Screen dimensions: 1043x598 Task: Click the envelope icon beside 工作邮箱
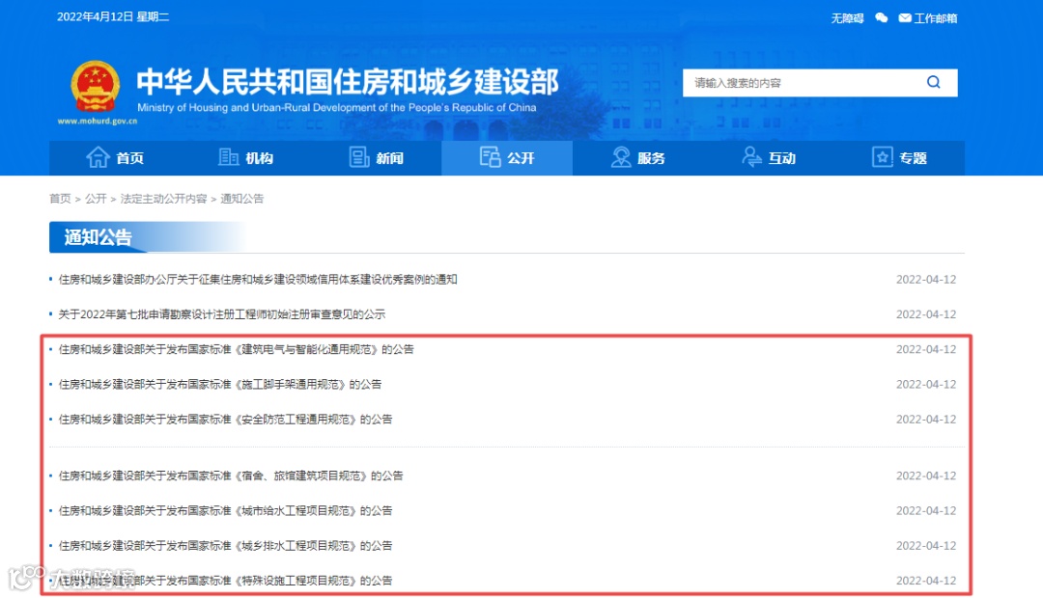point(905,18)
